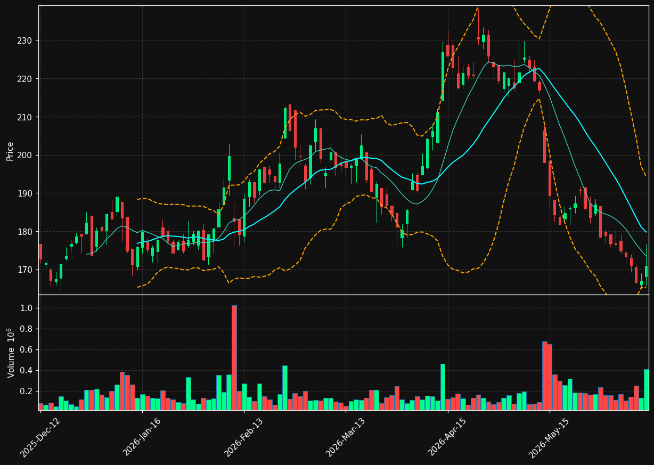
Task: Click the 2025-Dec-12 date label
Action: click(40, 437)
